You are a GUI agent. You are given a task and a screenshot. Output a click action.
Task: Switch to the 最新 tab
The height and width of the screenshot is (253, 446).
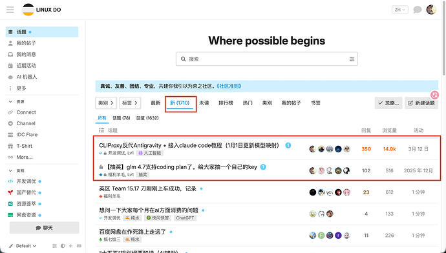click(156, 103)
